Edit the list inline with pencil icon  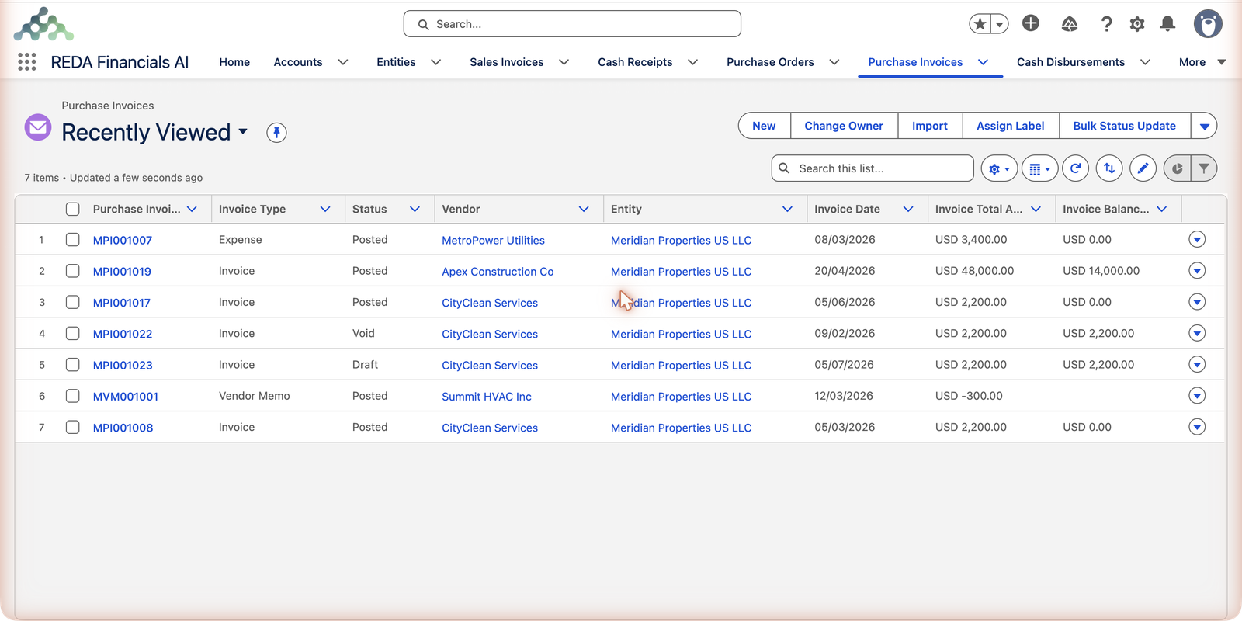point(1143,168)
